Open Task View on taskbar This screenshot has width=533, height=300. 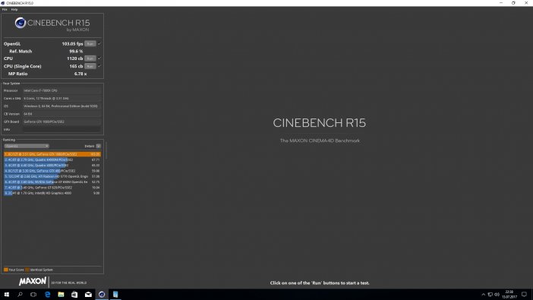click(33, 295)
